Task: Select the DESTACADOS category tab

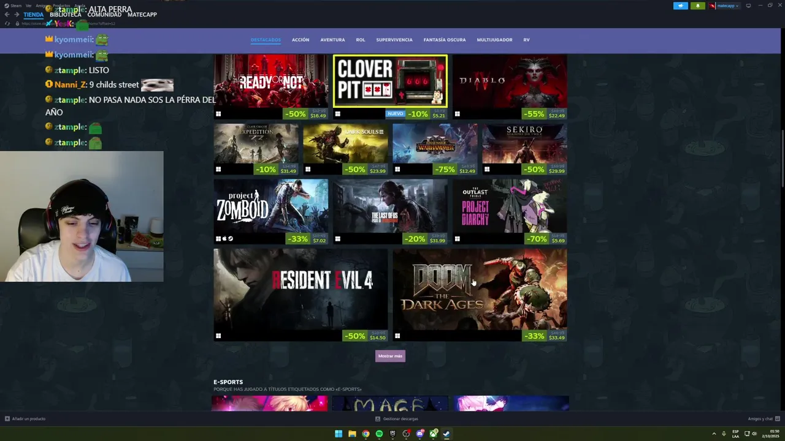Action: pyautogui.click(x=266, y=40)
